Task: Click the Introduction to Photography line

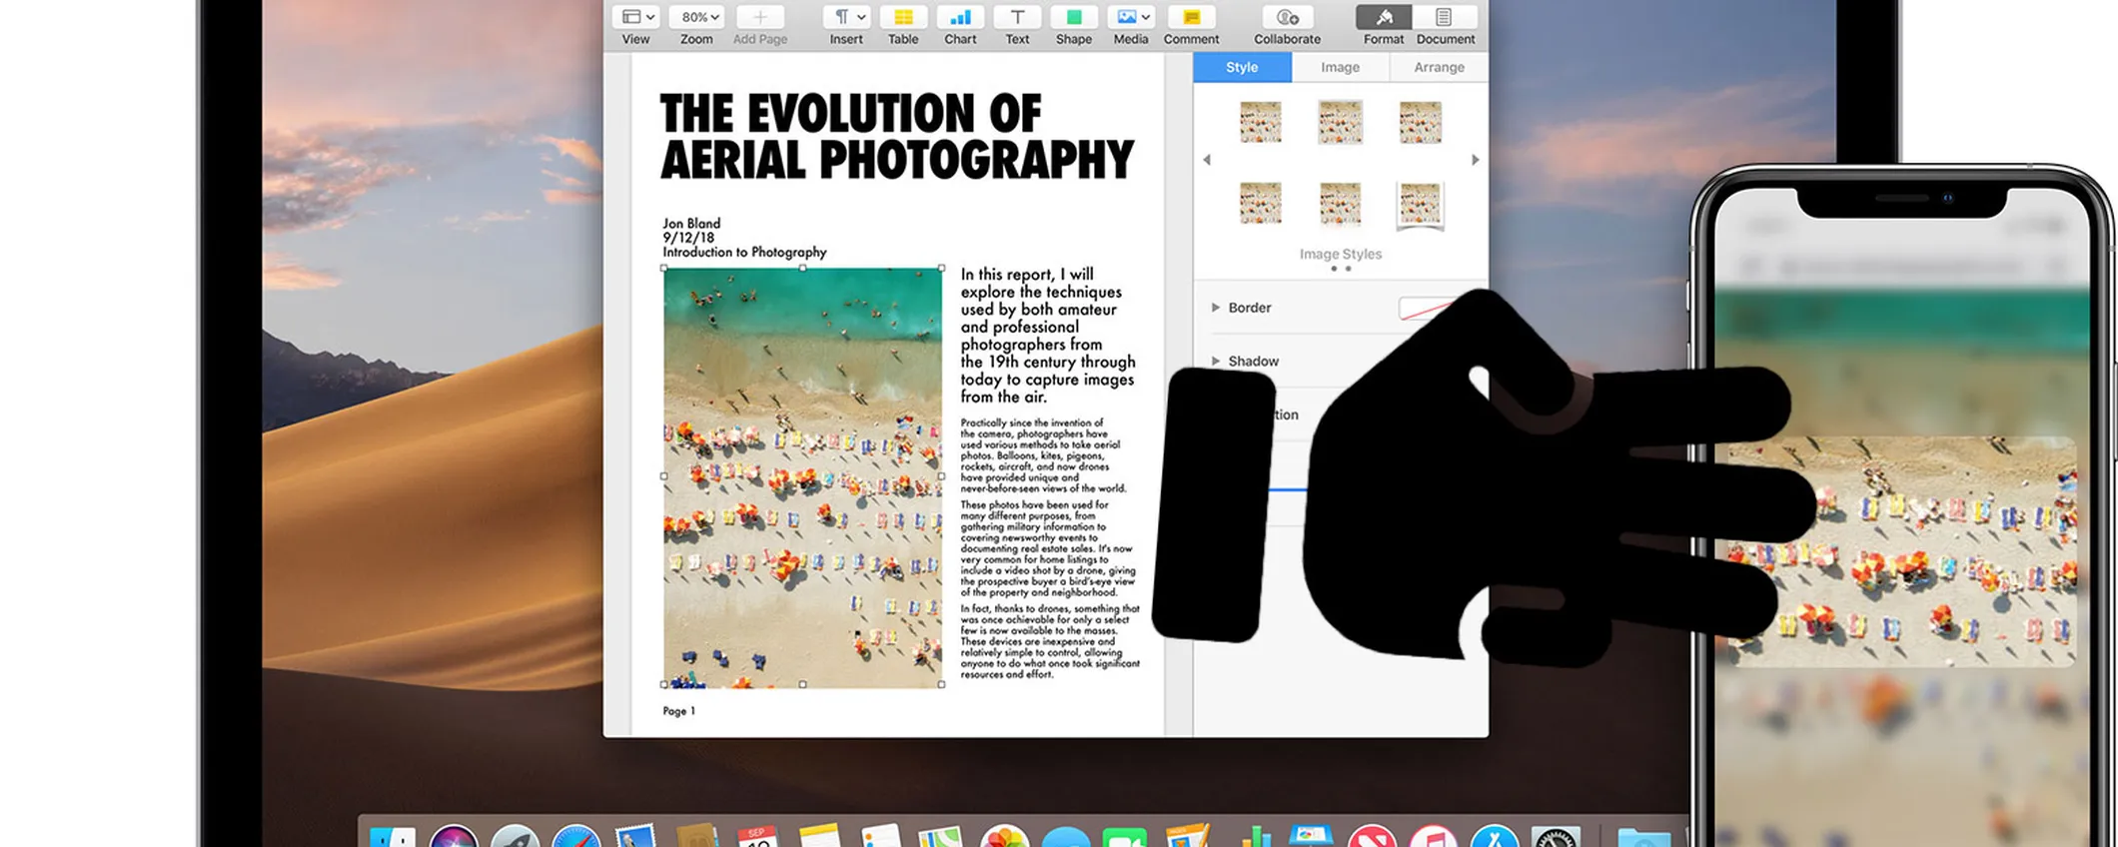Action: [x=744, y=252]
